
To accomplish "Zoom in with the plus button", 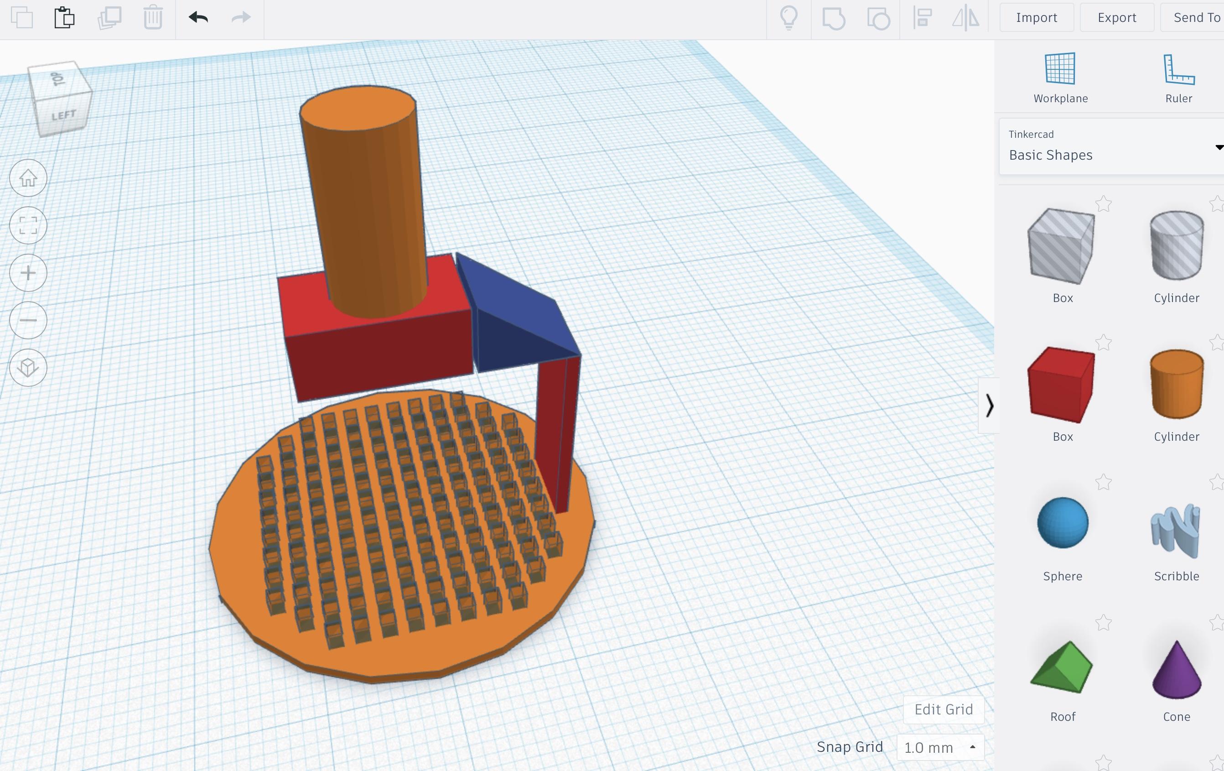I will tap(28, 273).
